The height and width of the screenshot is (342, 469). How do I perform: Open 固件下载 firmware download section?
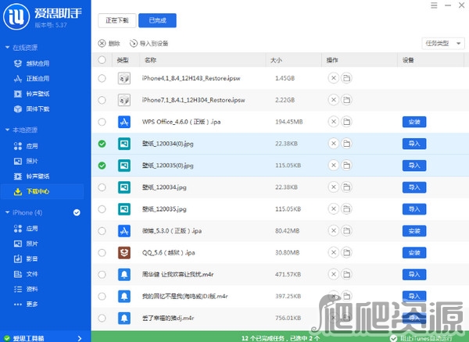(31, 109)
